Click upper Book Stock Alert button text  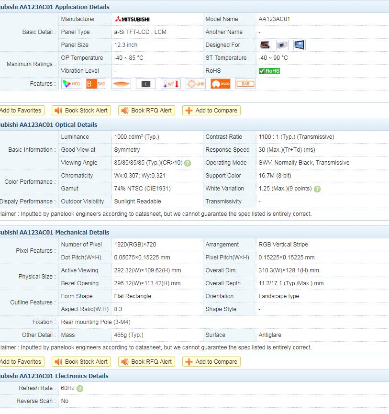pyautogui.click(x=86, y=111)
